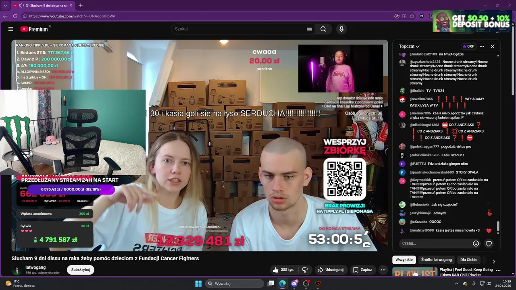Open weather widget 11°C
516x290 pixels.
click(20, 284)
